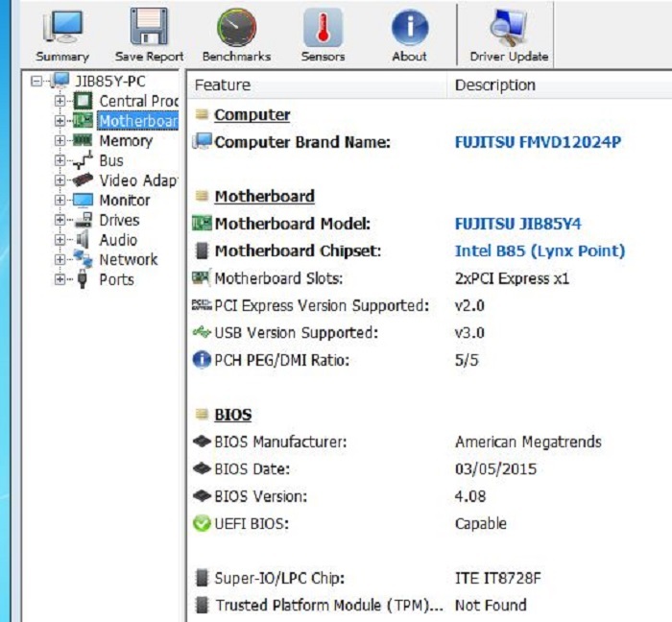Screen dimensions: 672x622
Task: Open the Summary toolbar icon
Action: click(62, 28)
